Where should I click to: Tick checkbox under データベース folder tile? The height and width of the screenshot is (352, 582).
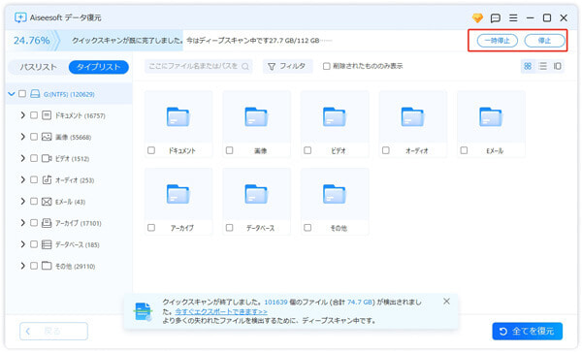click(x=229, y=227)
